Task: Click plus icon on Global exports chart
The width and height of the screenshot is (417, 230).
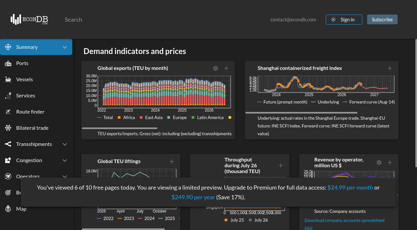Action: (x=226, y=68)
